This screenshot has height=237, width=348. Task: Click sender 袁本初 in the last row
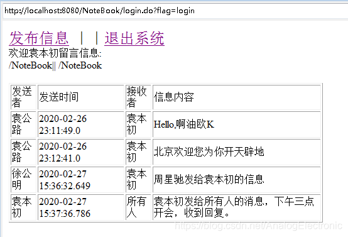click(x=23, y=207)
